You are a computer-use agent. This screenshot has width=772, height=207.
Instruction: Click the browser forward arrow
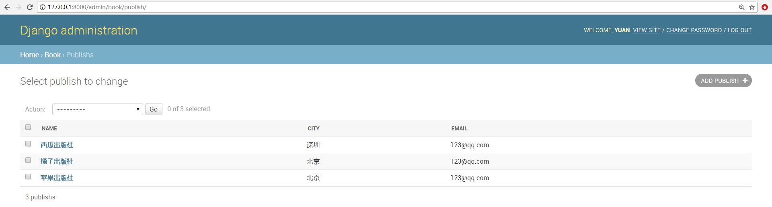[18, 7]
